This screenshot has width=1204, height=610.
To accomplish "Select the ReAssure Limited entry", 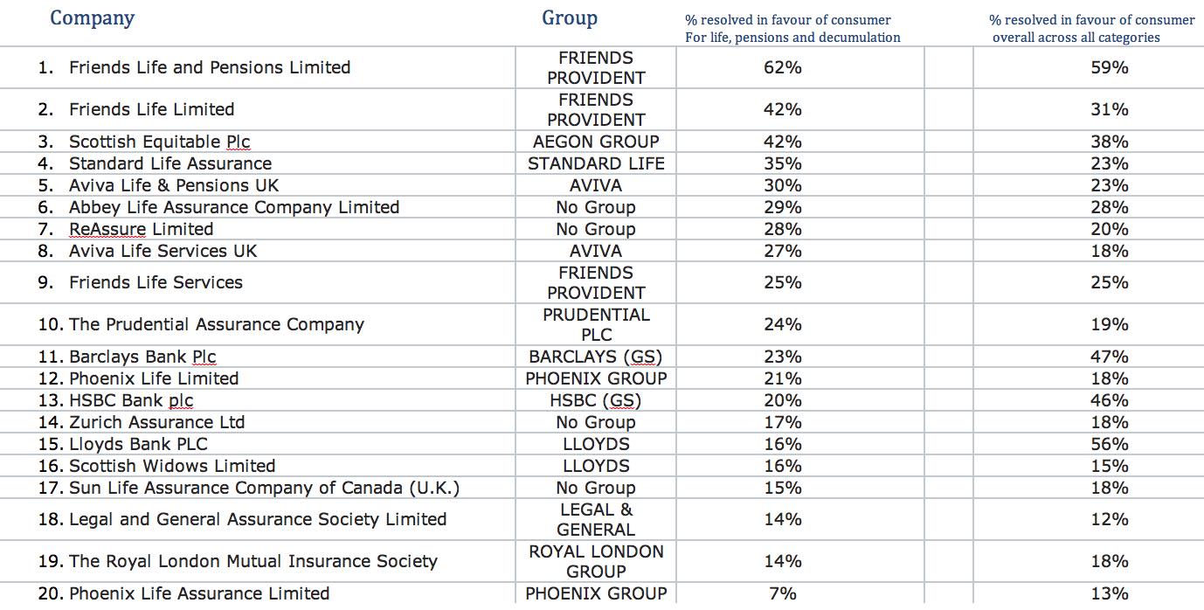I will click(x=142, y=229).
